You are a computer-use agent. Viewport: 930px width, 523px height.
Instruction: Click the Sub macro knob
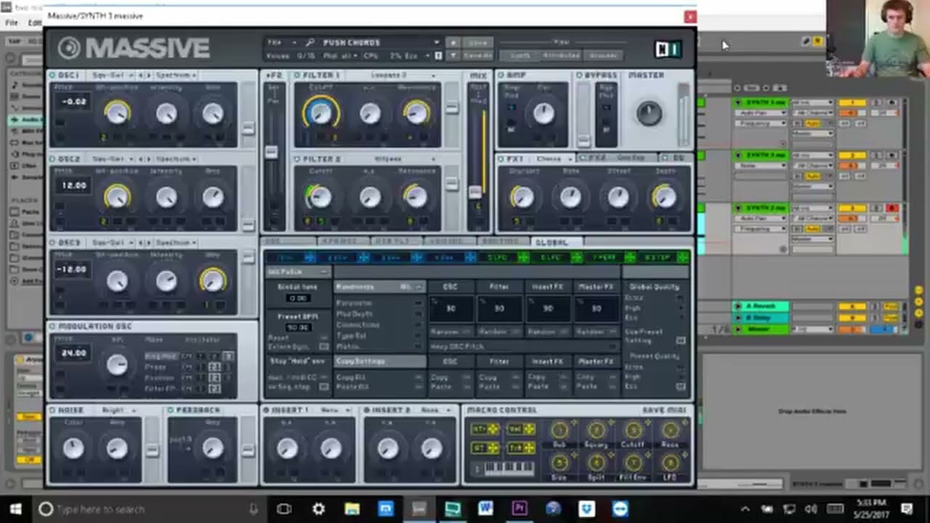pyautogui.click(x=559, y=431)
